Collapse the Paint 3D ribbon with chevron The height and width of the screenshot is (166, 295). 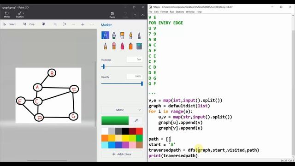pos(142,15)
